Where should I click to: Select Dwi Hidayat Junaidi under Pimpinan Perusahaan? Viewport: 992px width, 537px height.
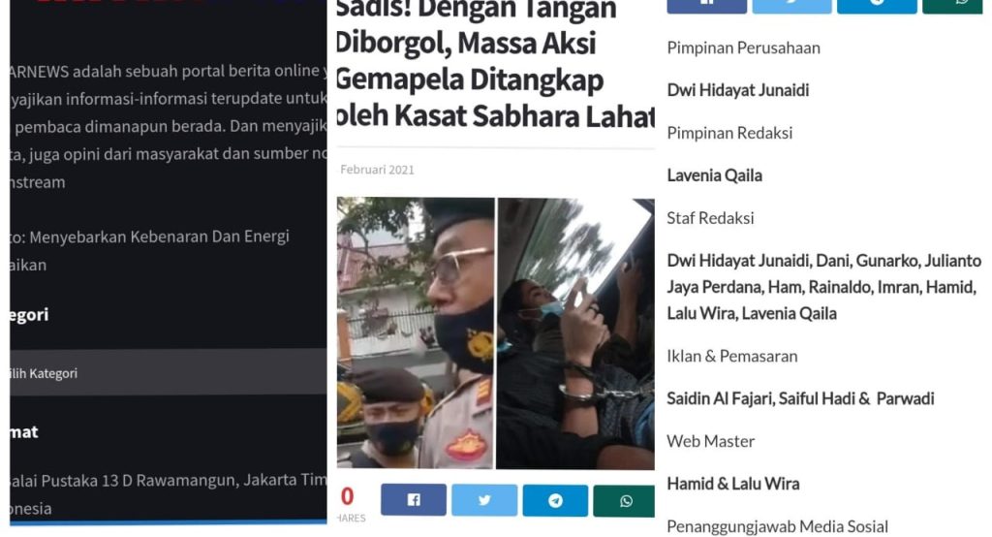(x=737, y=90)
